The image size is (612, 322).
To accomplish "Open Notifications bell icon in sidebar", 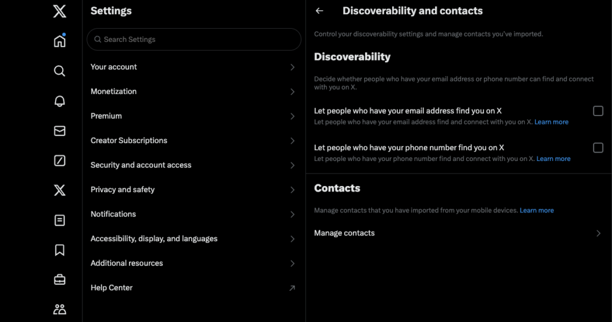I will [x=60, y=101].
